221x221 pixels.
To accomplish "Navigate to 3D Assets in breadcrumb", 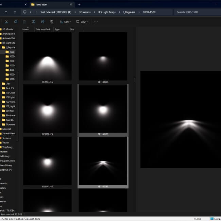I will click(85, 12).
